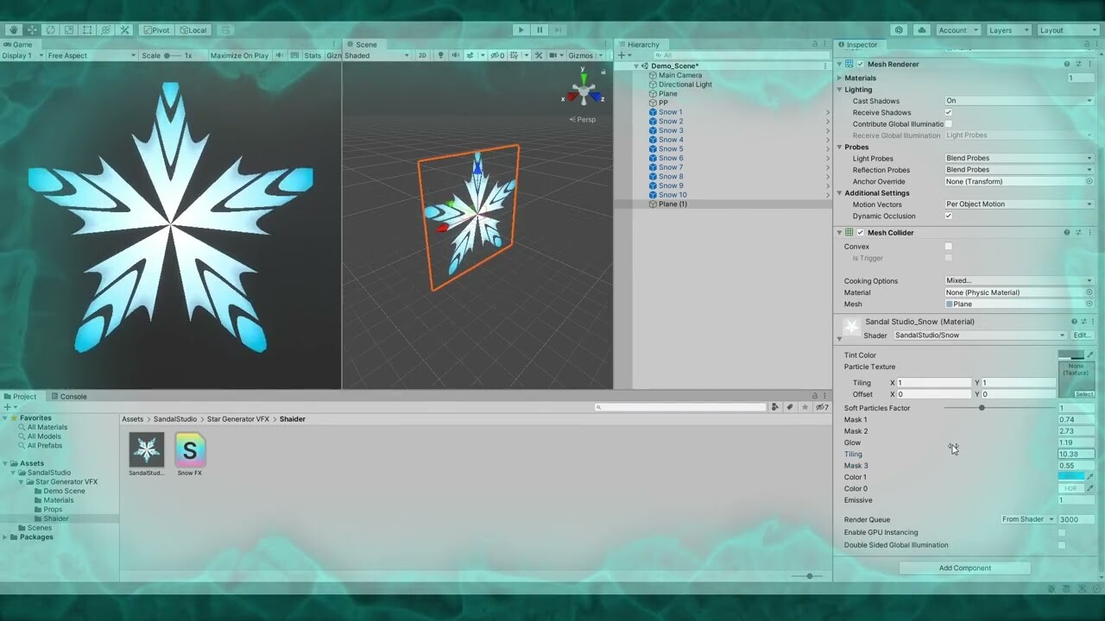Toggle Receive Shadows off
Screen dimensions: 1105x621
coord(948,112)
